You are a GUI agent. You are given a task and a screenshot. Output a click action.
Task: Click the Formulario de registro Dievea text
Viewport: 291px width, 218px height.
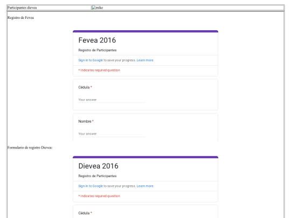(30, 147)
